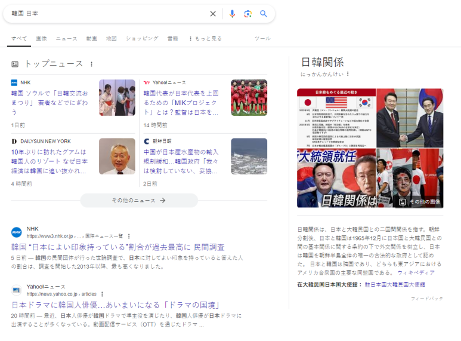Click NHK logo icon in top news card
Viewport: 461px width, 341px height.
[14, 83]
